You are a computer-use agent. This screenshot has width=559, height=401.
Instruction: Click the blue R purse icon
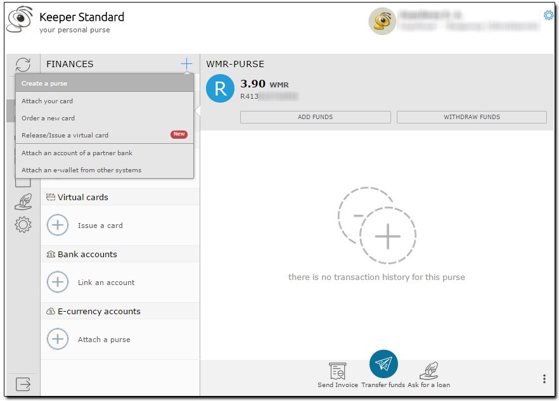[x=220, y=89]
